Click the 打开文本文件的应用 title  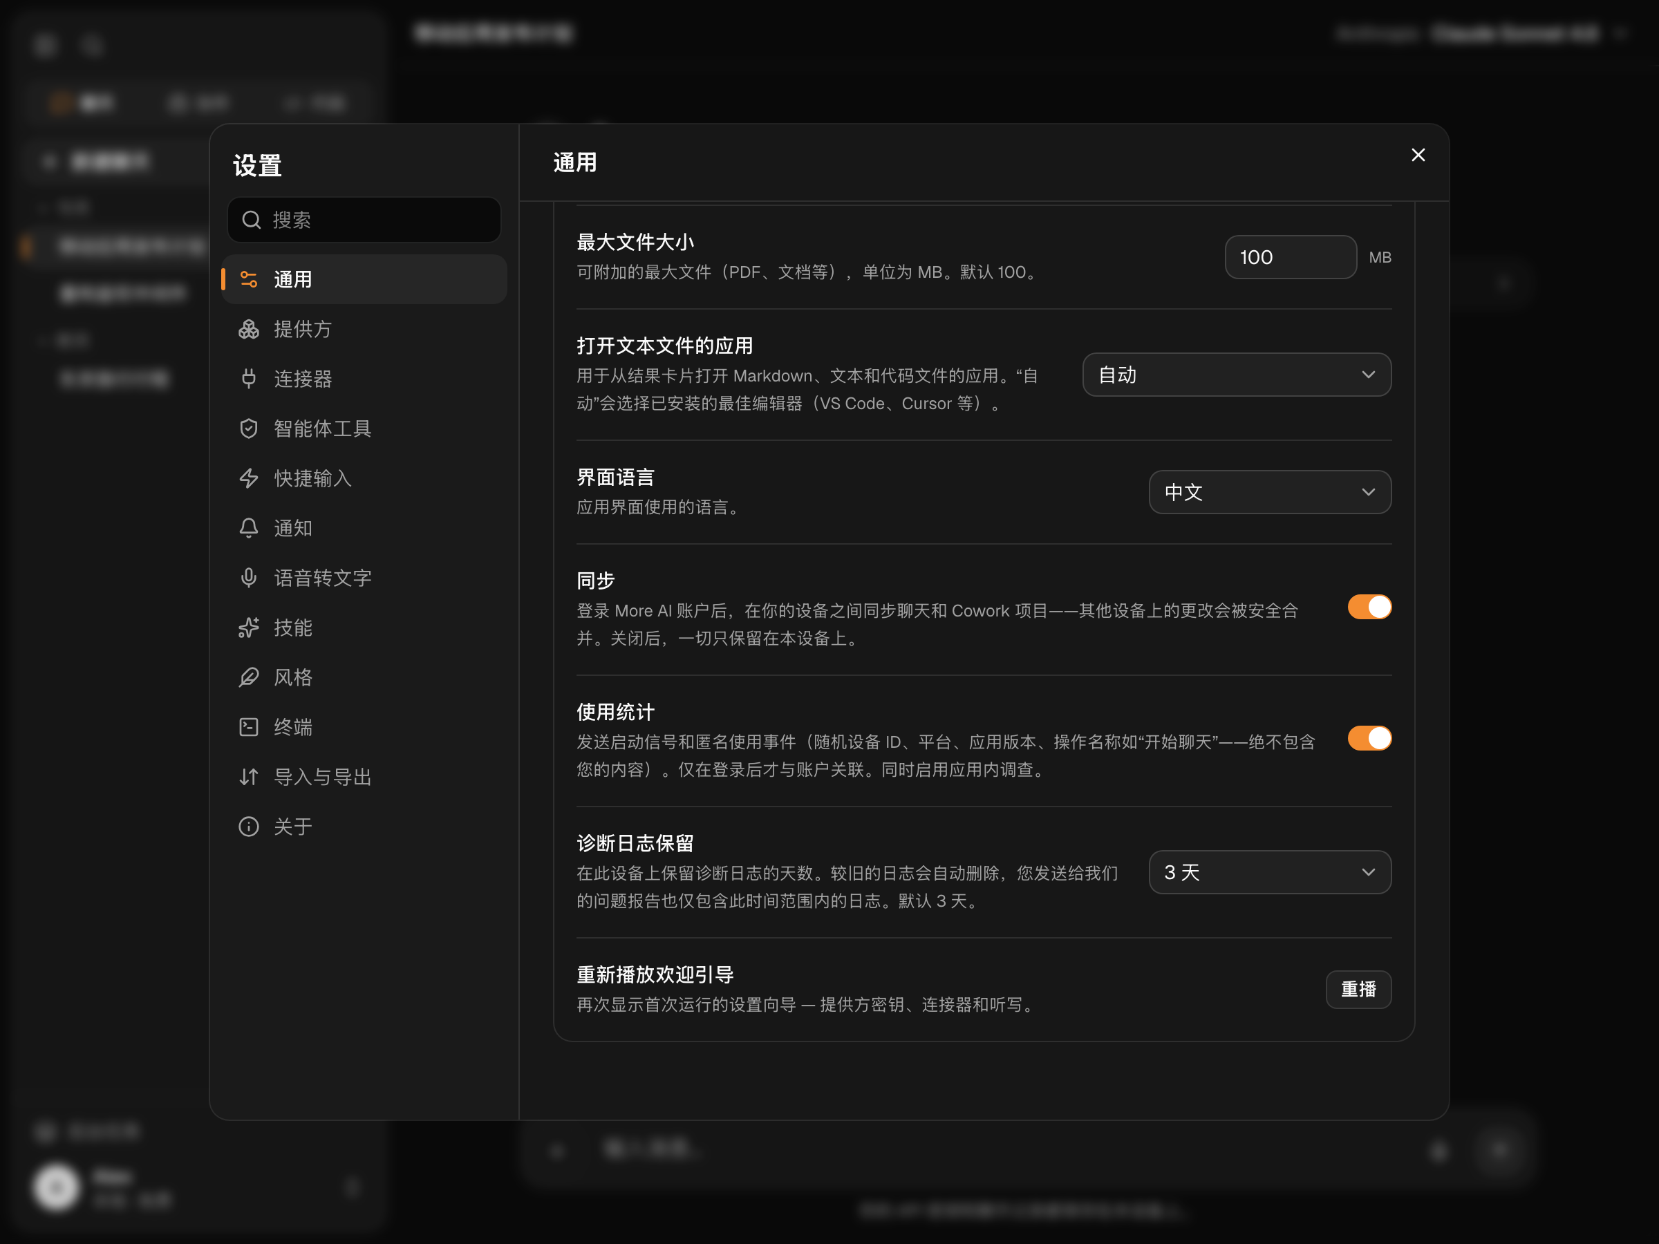[x=664, y=346]
